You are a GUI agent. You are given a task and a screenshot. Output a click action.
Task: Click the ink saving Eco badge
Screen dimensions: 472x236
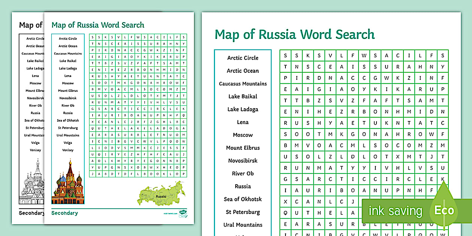(396, 211)
